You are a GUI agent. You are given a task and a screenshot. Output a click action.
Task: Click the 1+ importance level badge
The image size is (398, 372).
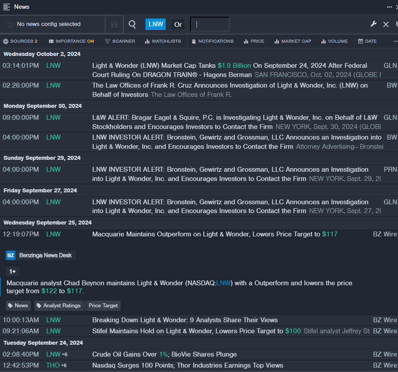click(x=12, y=271)
